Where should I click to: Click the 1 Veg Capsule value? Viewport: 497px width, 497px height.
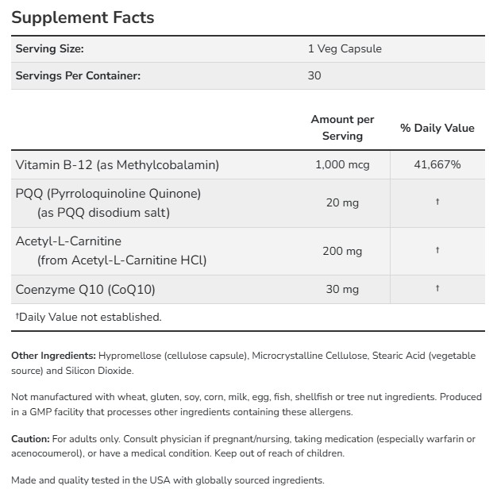345,48
